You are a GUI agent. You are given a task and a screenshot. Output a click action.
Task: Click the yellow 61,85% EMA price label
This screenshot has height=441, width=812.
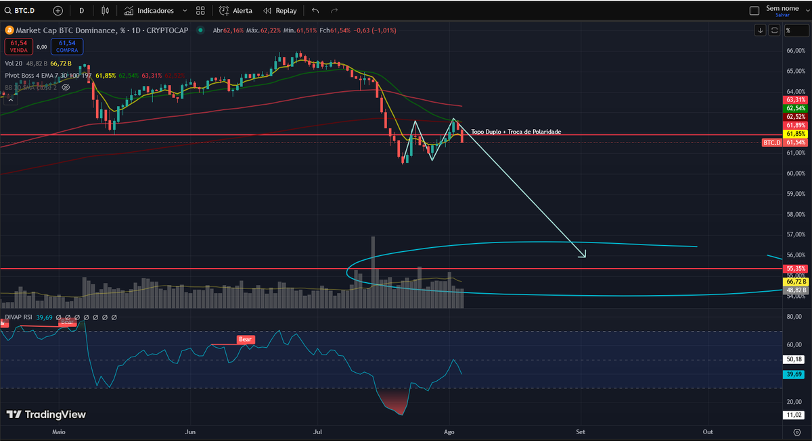click(794, 134)
